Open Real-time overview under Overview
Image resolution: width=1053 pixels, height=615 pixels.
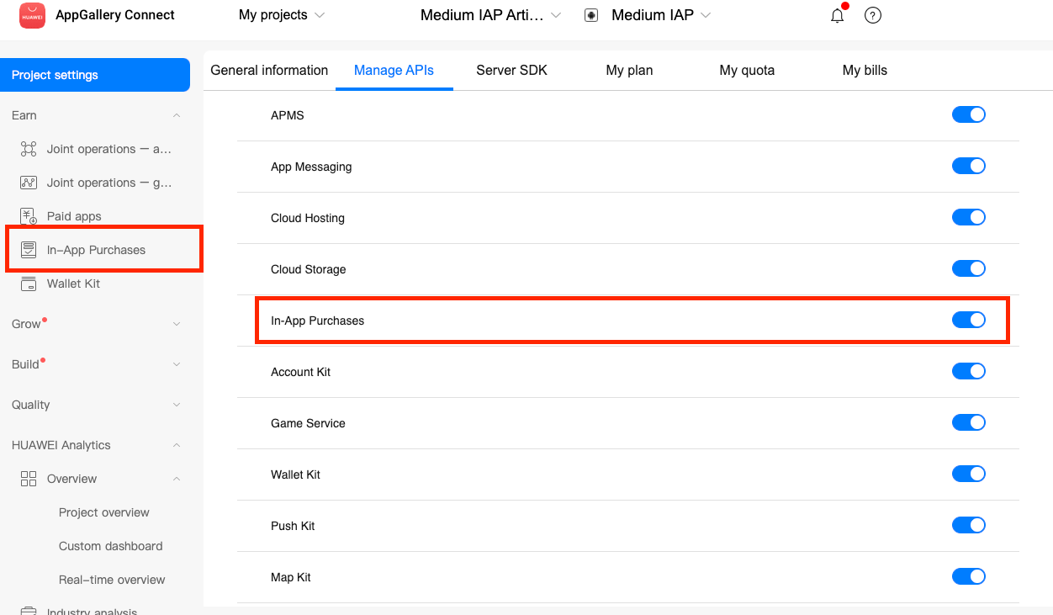coord(112,580)
